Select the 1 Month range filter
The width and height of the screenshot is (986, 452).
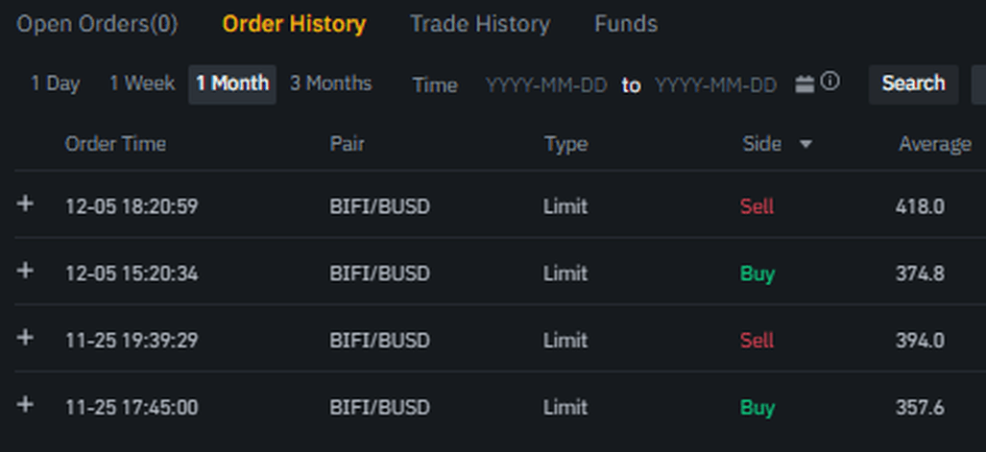[232, 83]
